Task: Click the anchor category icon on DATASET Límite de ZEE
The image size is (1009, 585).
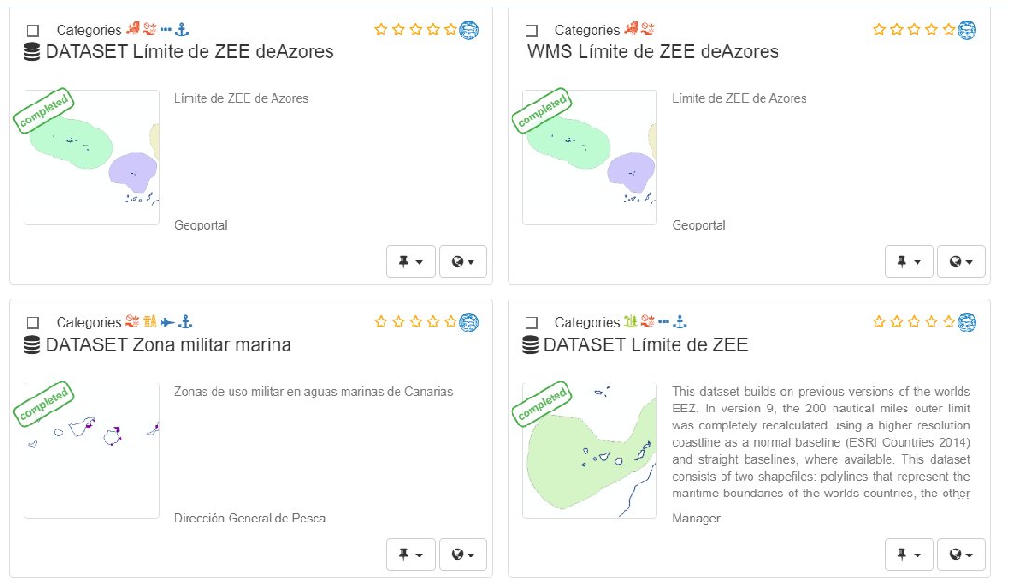Action: (680, 321)
